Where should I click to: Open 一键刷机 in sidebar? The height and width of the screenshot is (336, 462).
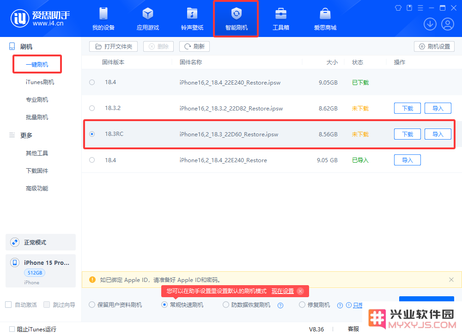pyautogui.click(x=37, y=64)
